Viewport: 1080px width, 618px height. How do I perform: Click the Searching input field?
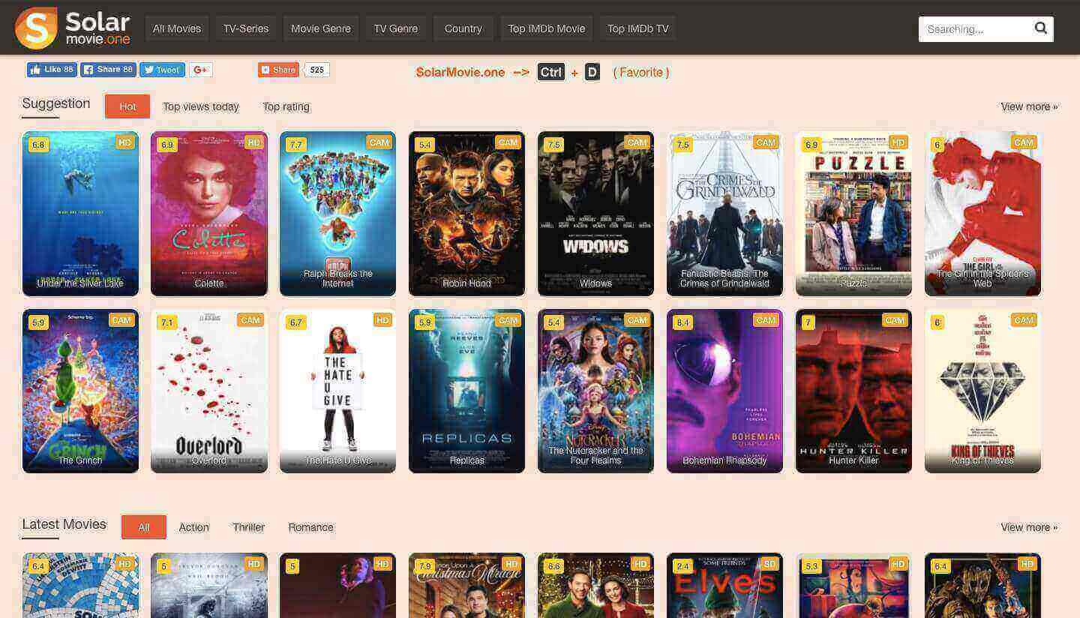[973, 29]
